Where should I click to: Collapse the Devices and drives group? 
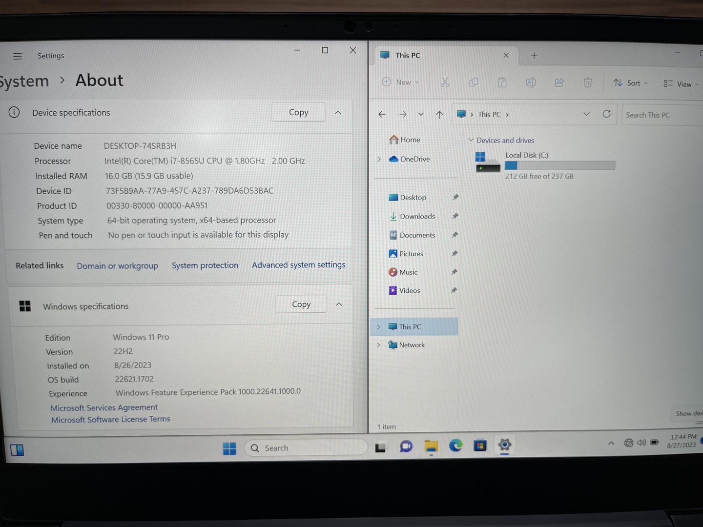tap(471, 140)
